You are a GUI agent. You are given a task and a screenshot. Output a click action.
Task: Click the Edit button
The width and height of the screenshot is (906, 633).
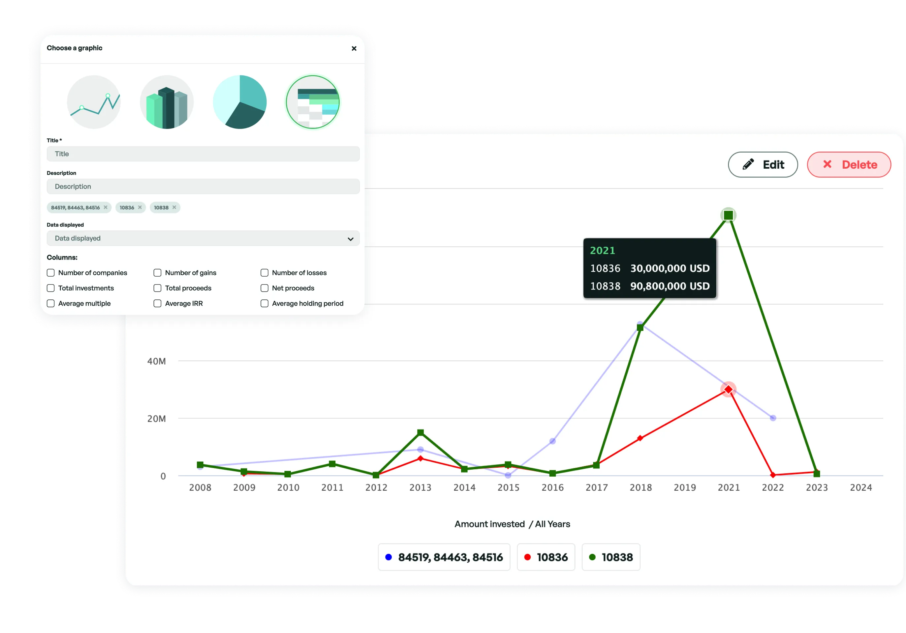pos(763,165)
